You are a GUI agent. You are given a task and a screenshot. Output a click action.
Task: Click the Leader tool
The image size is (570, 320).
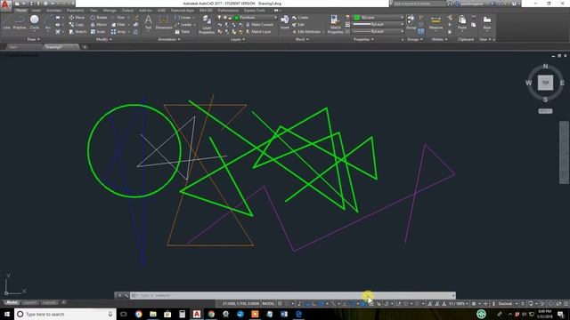point(183,25)
